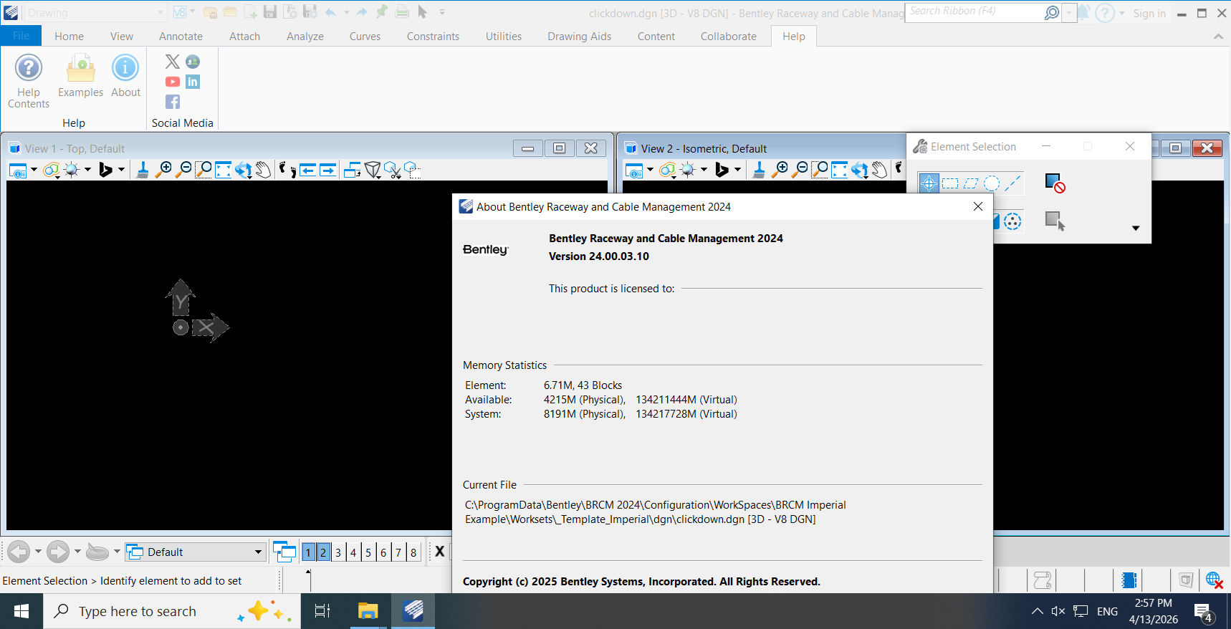Toggle view 3 button in view groups
The width and height of the screenshot is (1231, 629).
pos(338,552)
